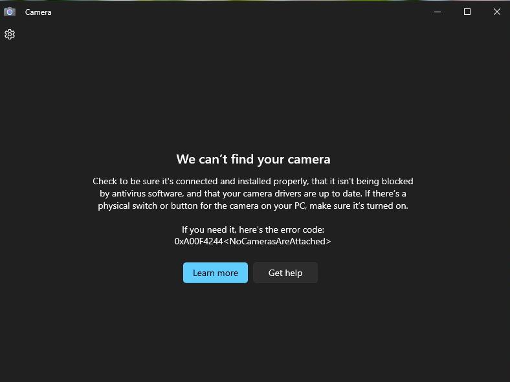Open the Camera settings gear
Viewport: 510px width, 382px height.
(x=10, y=34)
